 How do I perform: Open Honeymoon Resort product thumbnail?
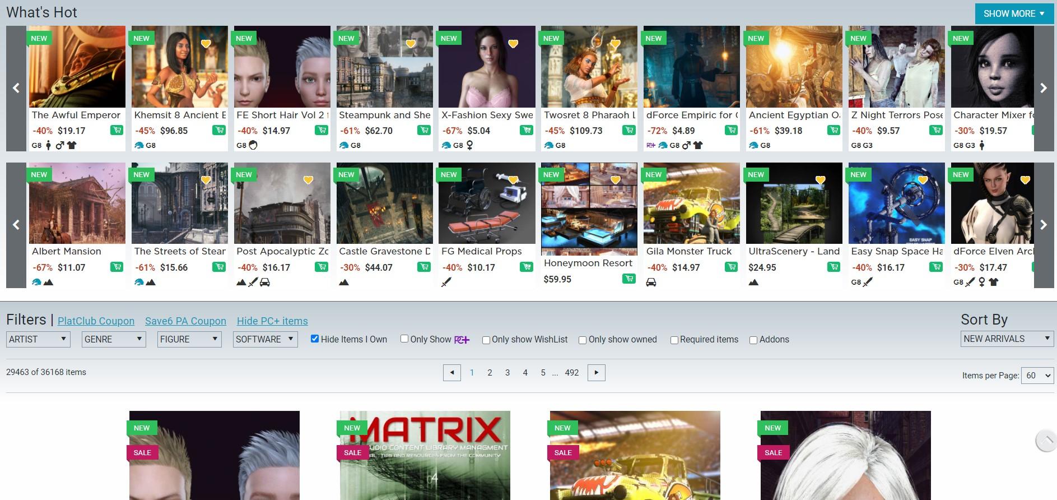[589, 209]
